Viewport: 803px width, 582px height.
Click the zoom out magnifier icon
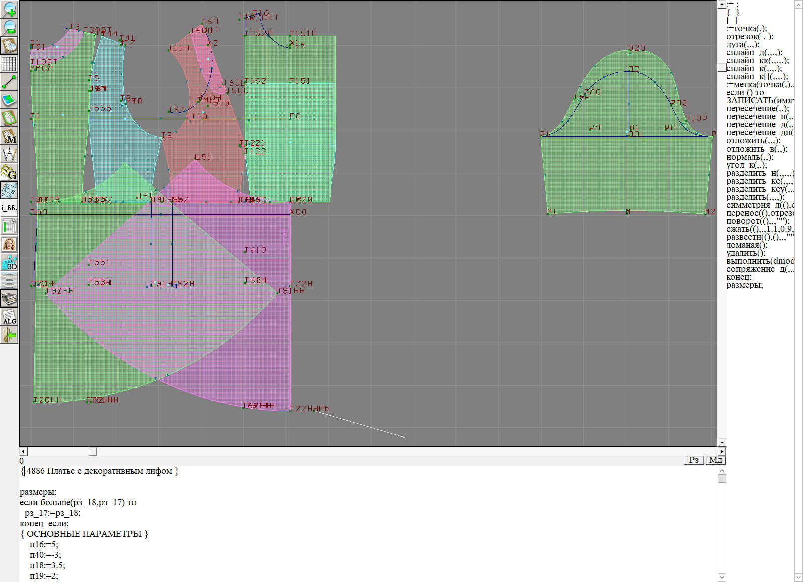(9, 27)
